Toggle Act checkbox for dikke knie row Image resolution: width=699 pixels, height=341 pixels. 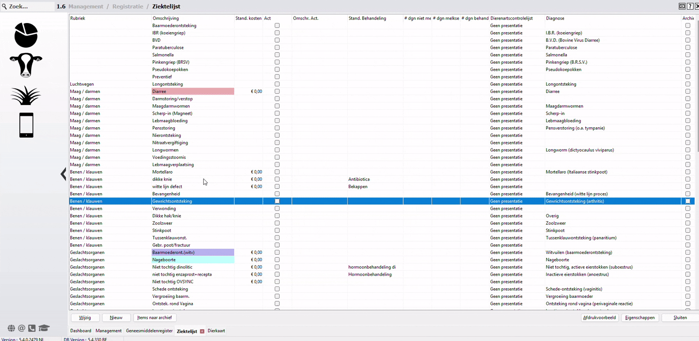pyautogui.click(x=277, y=179)
